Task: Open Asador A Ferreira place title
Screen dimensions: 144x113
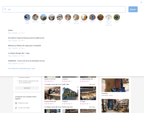Action: (x=50, y=79)
